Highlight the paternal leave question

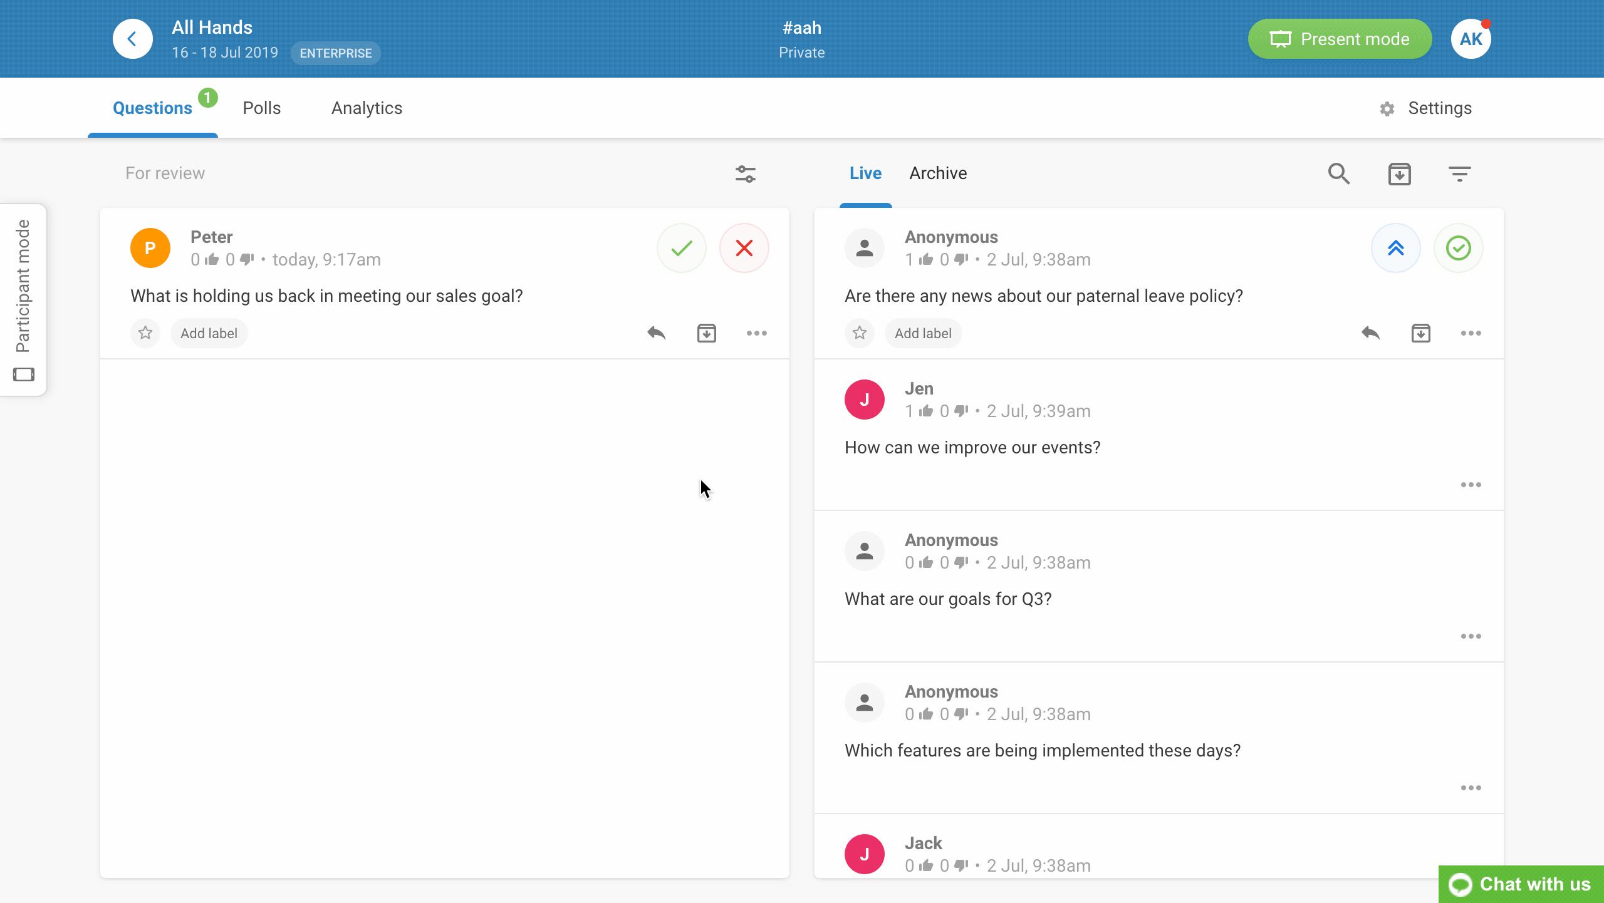tap(1395, 248)
